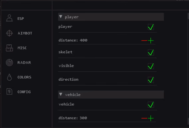Screen dimensions: 189x128
Task: Open the CONFIG menu label
Action: (24, 92)
